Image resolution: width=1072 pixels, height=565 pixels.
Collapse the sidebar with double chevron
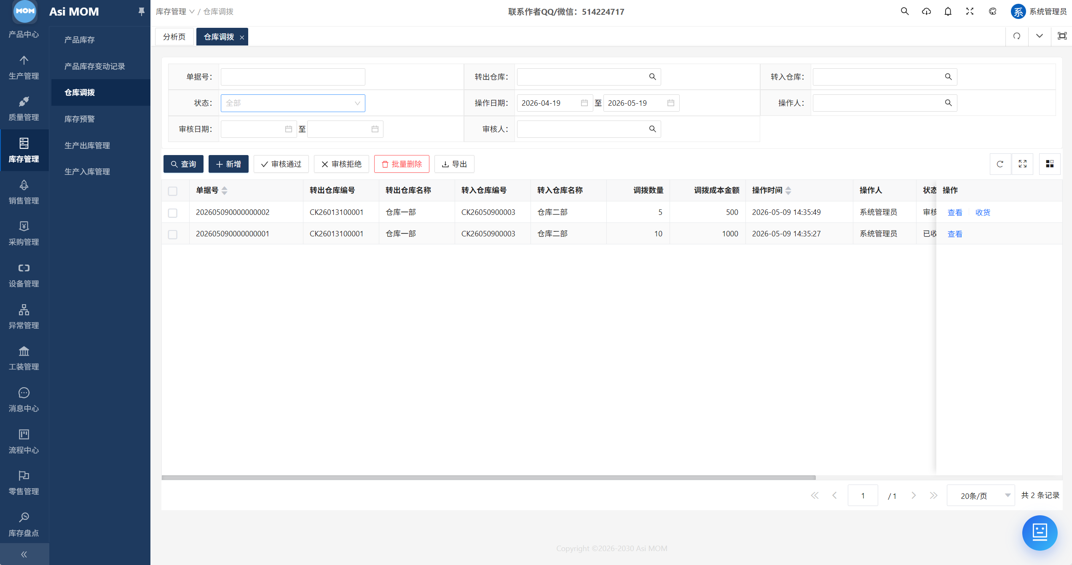[24, 554]
